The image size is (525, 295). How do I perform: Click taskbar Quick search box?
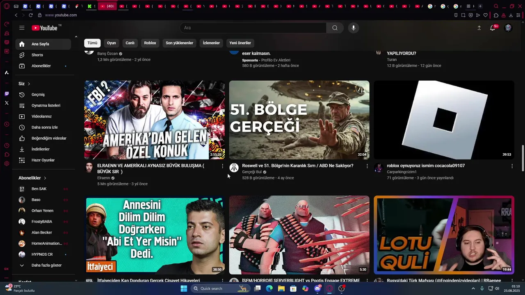(x=220, y=288)
